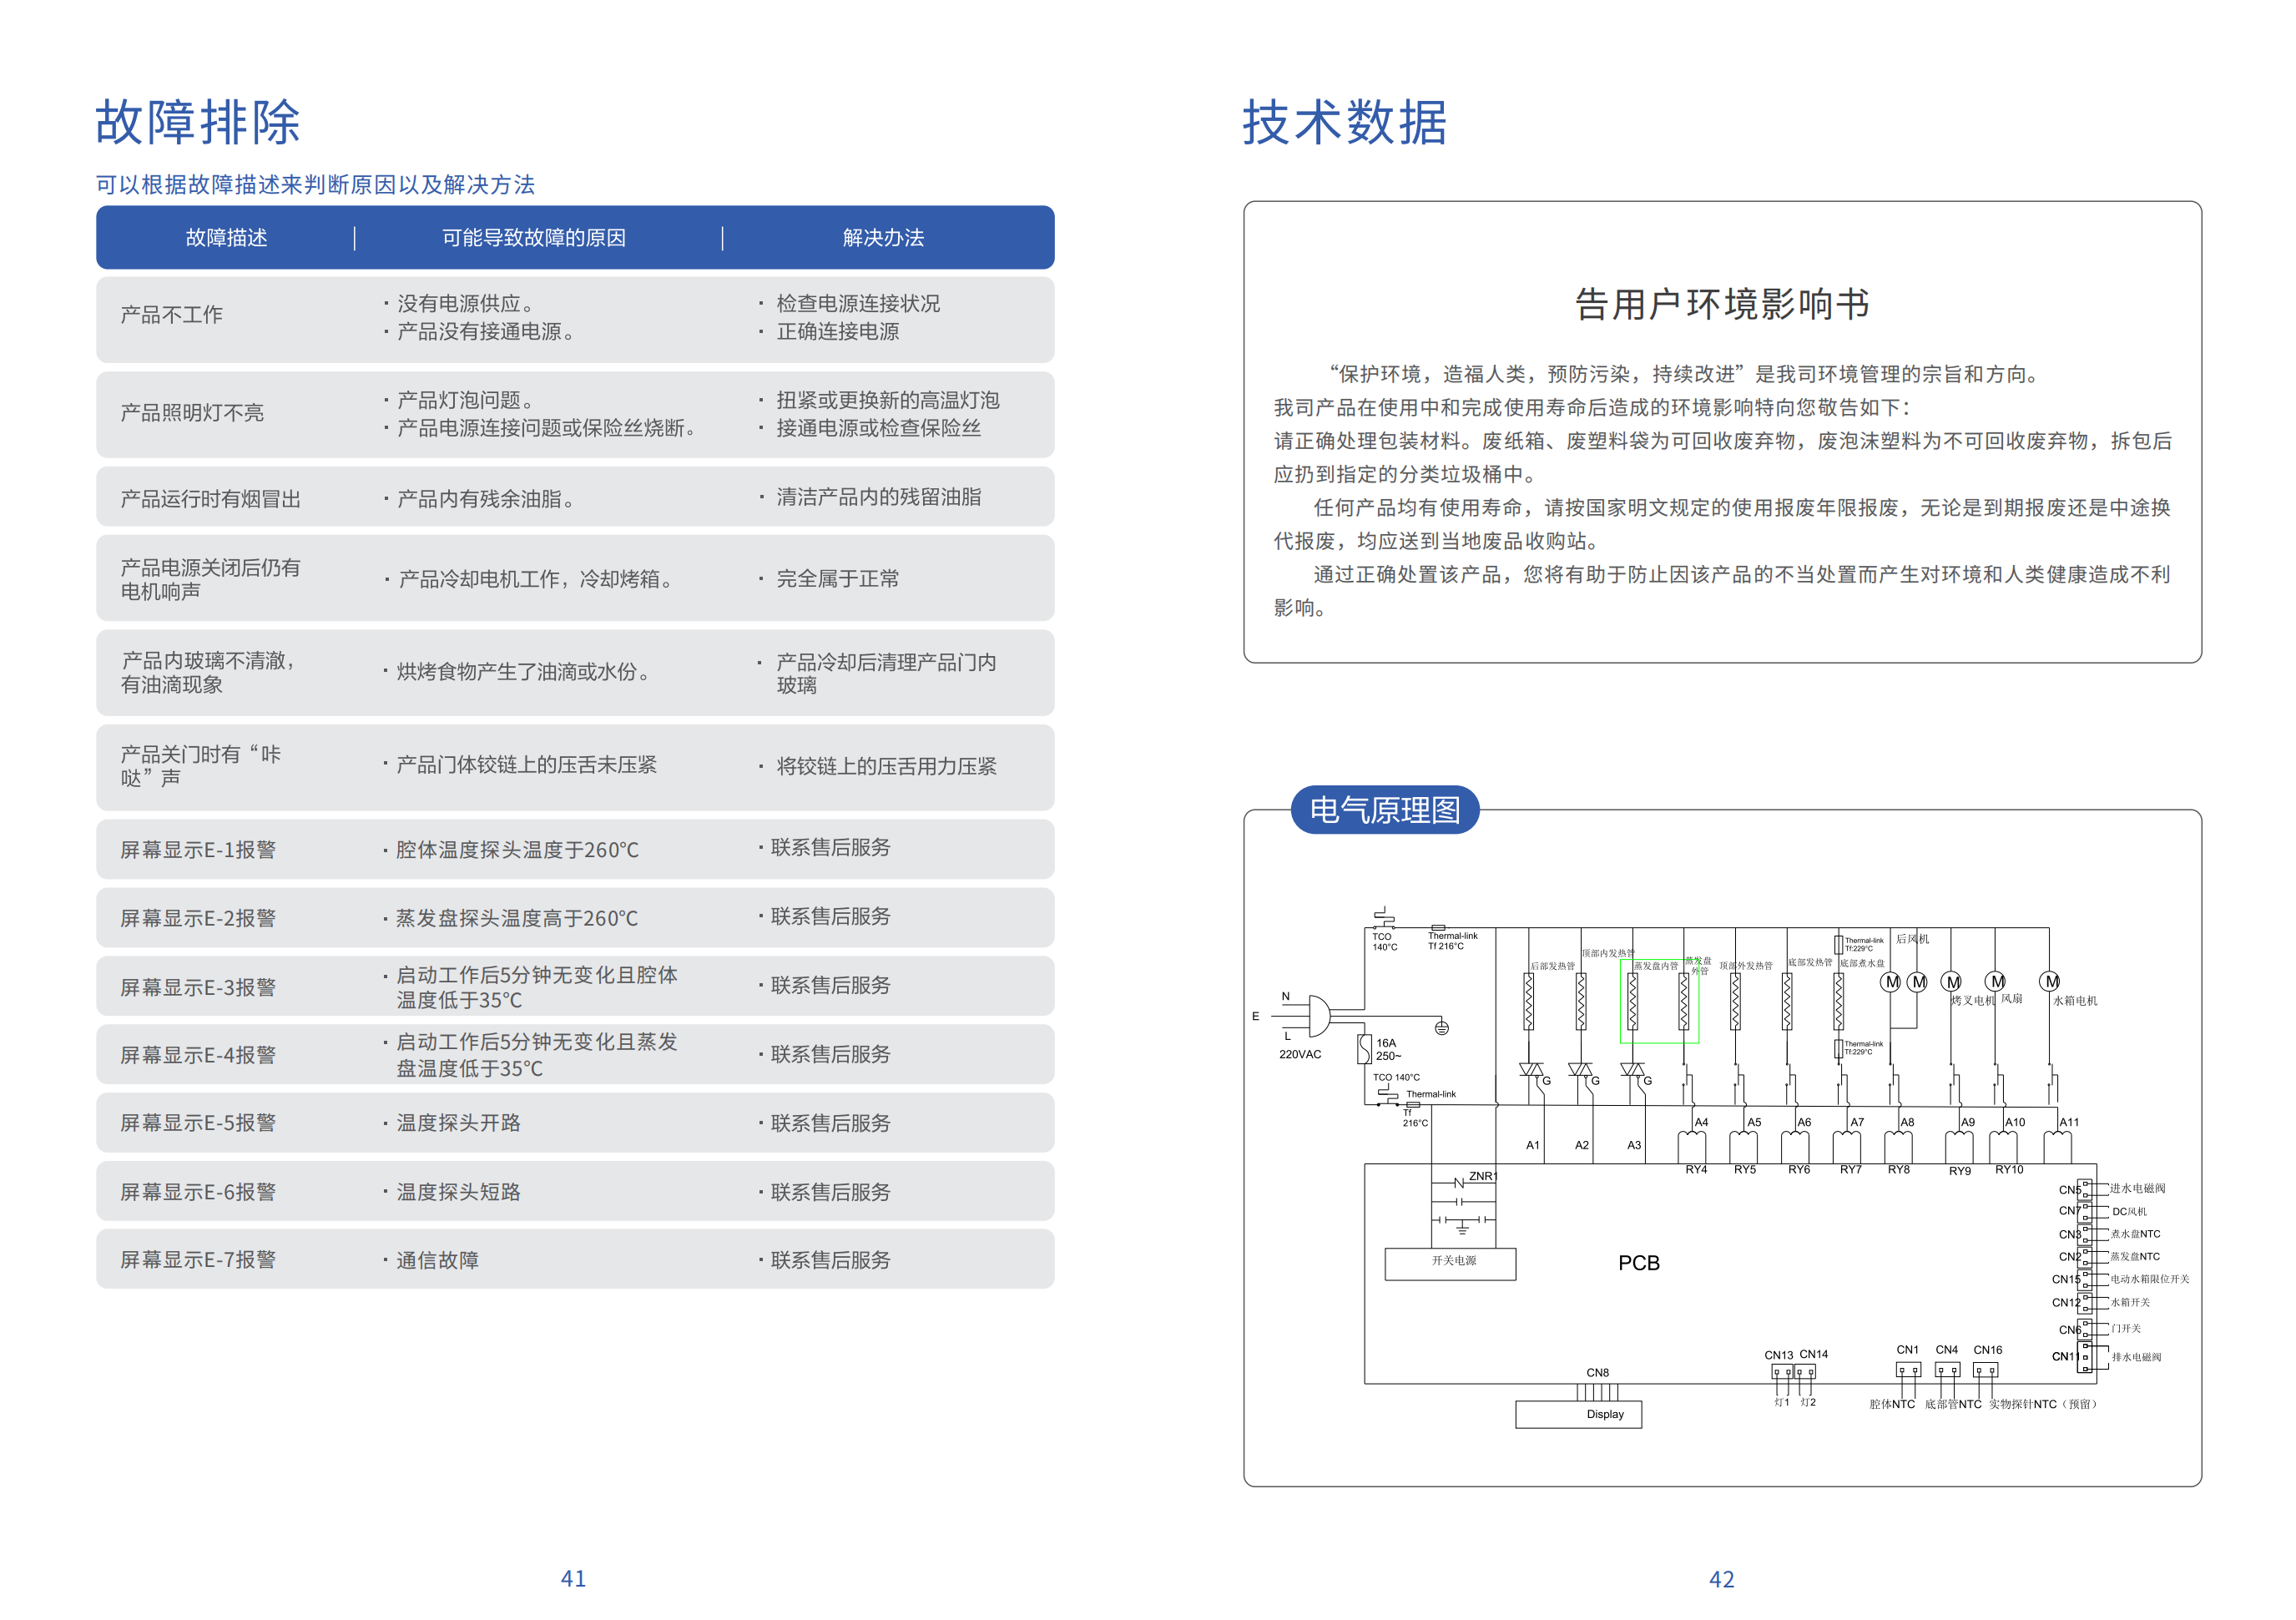Viewport: 2296px width, 1620px height.
Task: Click the 电气原理图 section label
Action: click(1384, 810)
